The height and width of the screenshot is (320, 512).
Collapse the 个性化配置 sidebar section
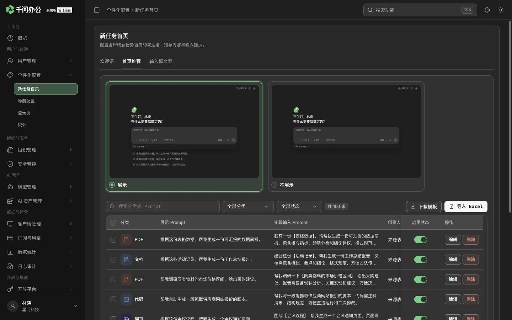pyautogui.click(x=71, y=75)
